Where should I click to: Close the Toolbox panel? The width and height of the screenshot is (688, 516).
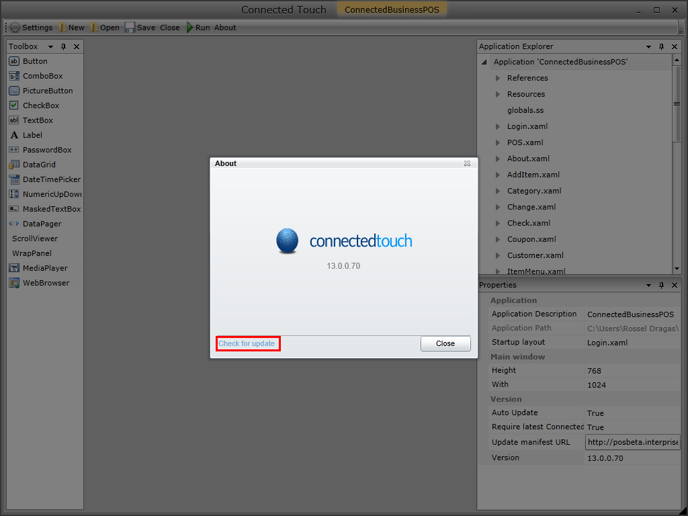point(77,46)
